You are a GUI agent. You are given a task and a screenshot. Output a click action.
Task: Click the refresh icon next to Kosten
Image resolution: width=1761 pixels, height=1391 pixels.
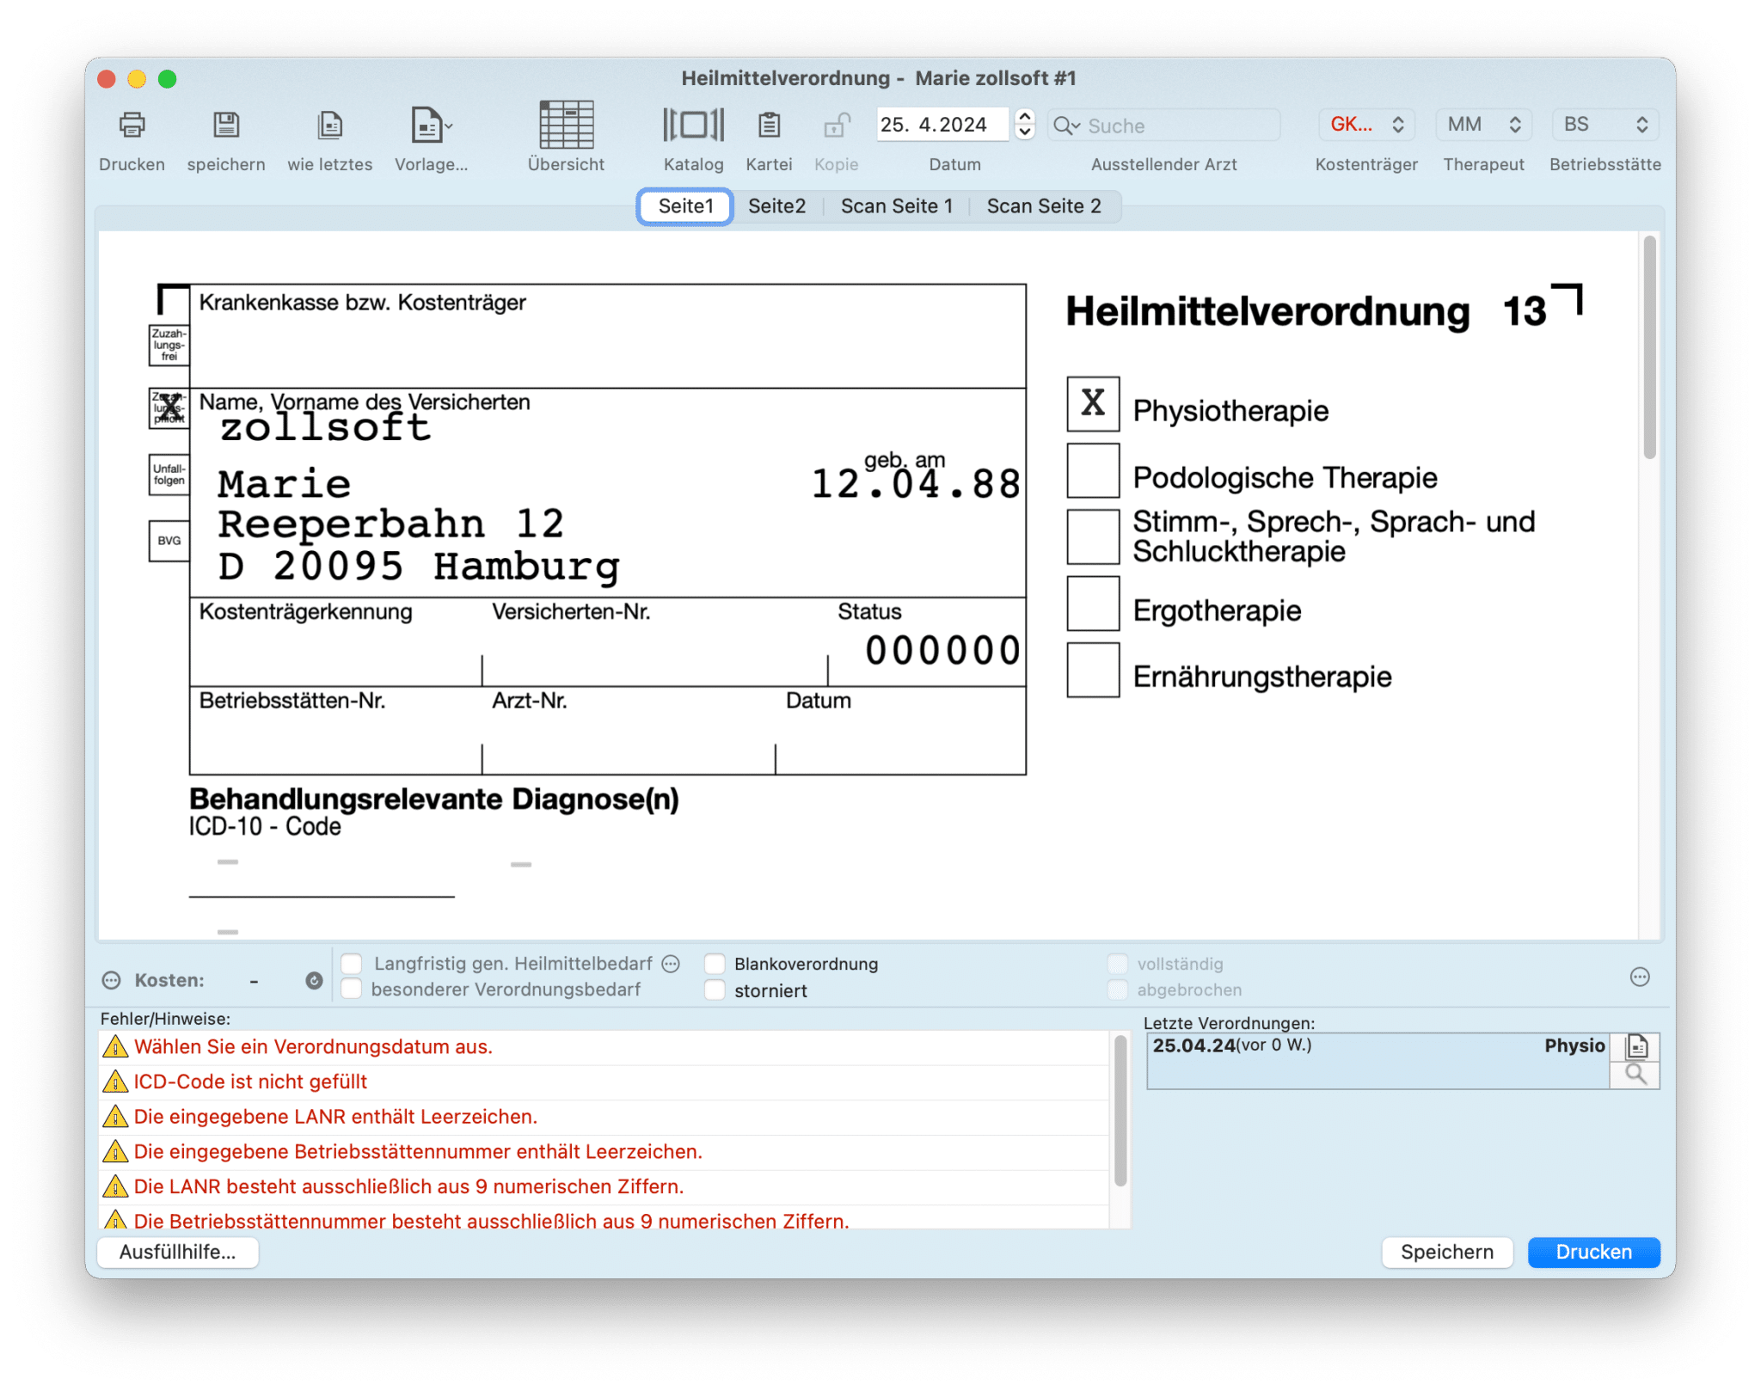(x=314, y=980)
